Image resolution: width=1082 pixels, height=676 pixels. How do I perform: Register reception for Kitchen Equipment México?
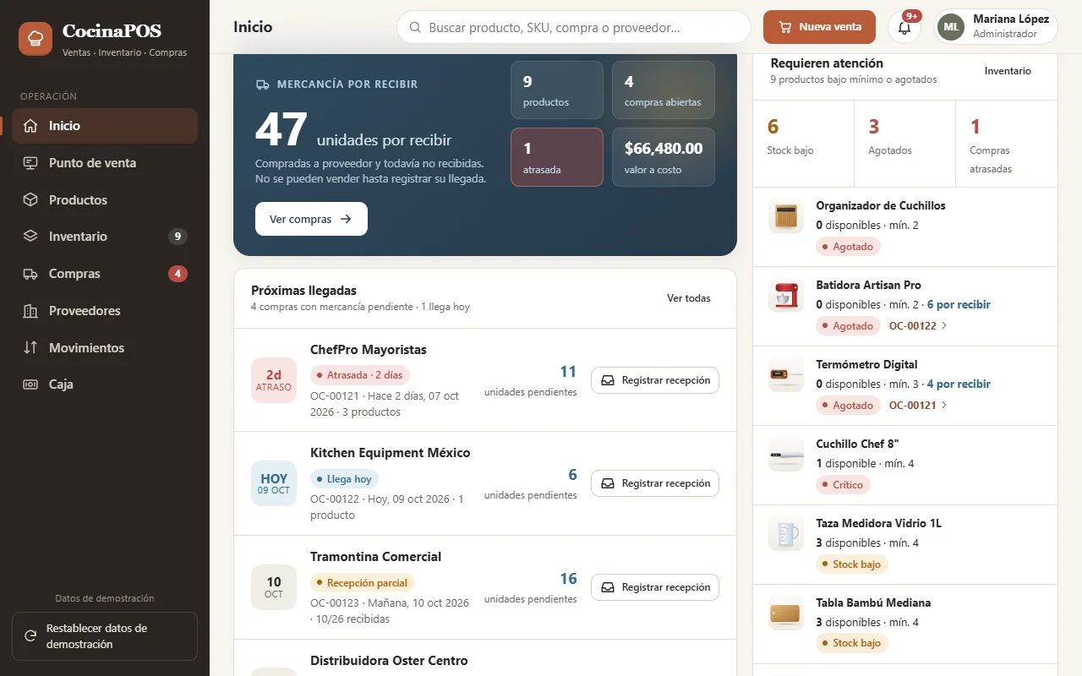[x=655, y=483]
